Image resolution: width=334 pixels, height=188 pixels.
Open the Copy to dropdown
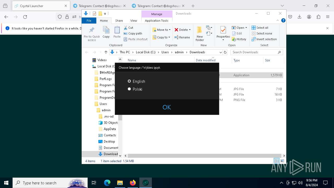[161, 37]
